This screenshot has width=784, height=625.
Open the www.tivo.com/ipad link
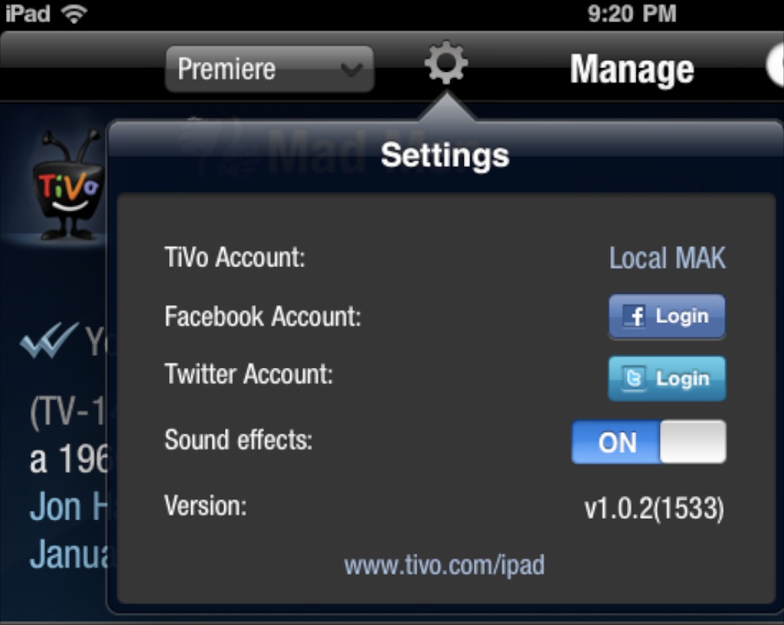[x=444, y=565]
